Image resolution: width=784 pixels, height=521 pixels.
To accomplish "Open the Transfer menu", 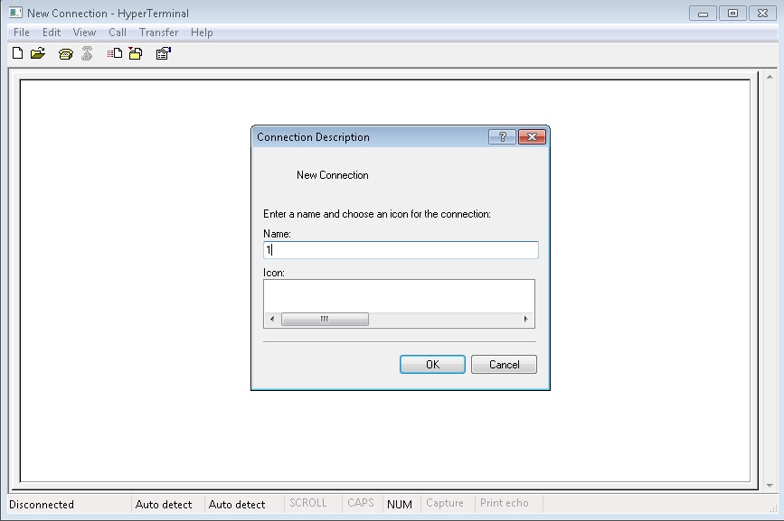I will point(158,32).
